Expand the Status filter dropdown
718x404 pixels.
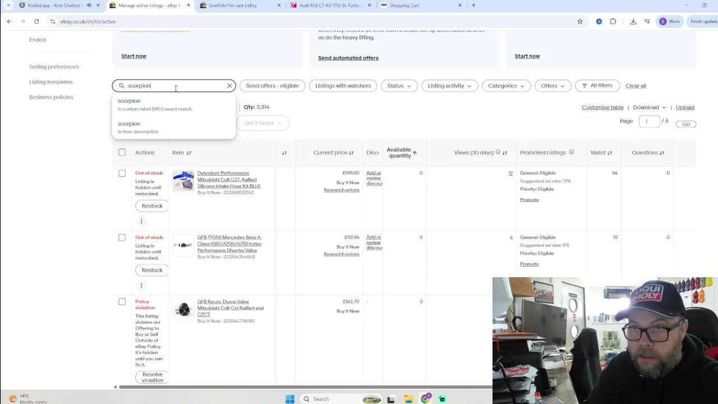399,86
